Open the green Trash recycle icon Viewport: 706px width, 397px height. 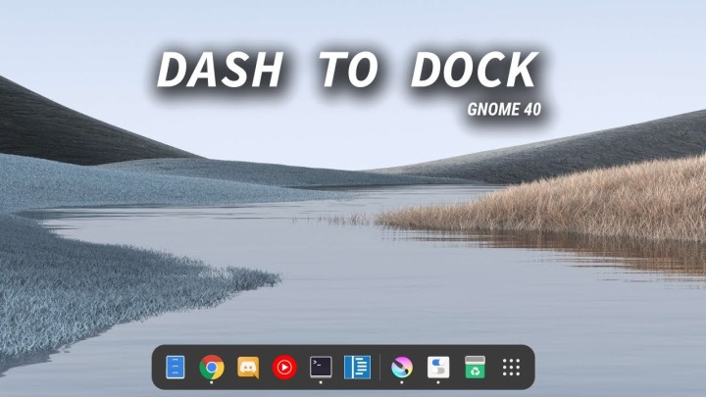tap(475, 367)
